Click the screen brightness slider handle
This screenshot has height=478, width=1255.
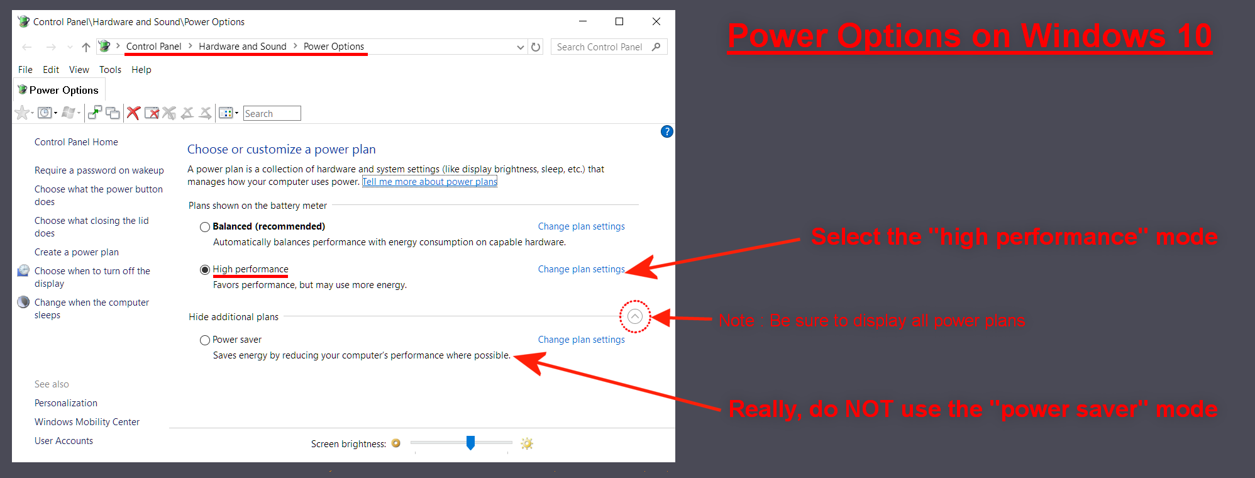[470, 443]
